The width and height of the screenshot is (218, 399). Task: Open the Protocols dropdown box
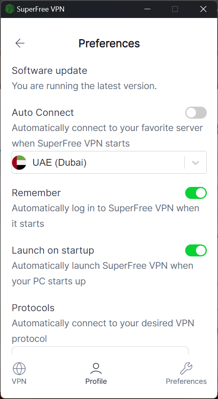(100, 350)
